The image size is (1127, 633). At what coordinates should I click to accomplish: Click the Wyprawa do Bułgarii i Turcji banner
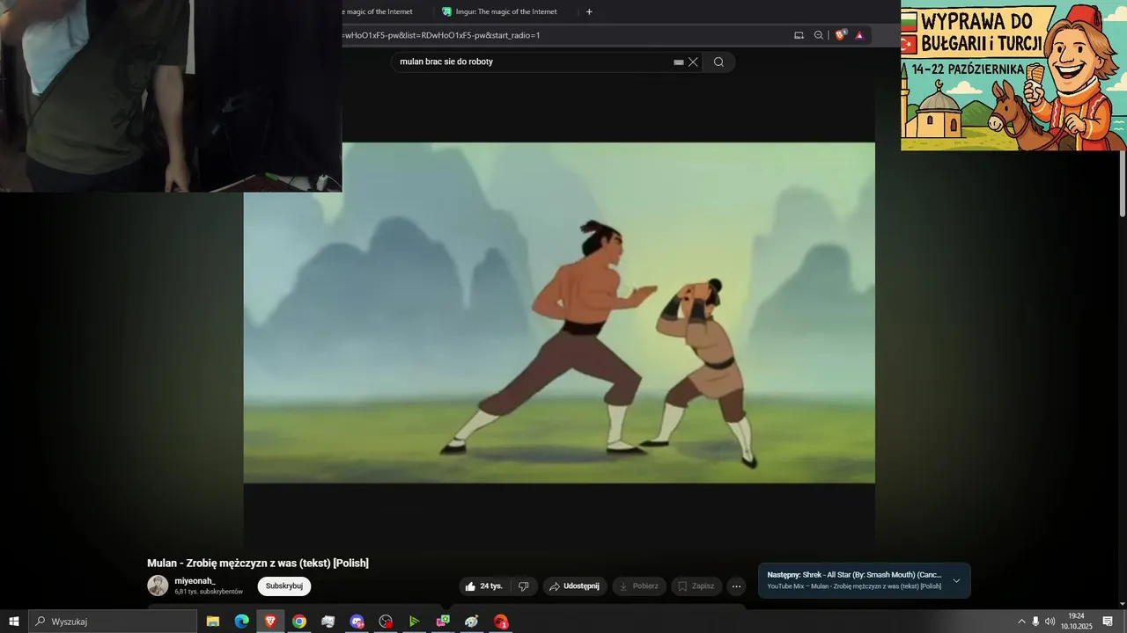pos(1013,76)
